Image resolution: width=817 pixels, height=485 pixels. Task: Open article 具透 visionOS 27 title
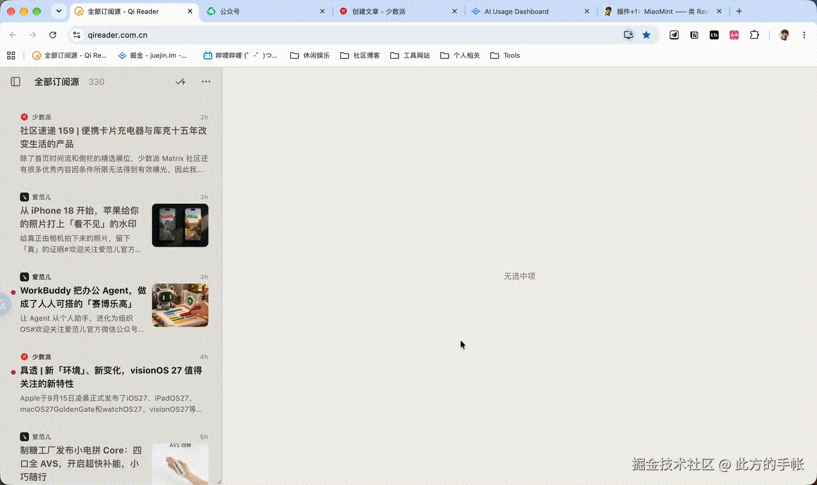point(111,377)
